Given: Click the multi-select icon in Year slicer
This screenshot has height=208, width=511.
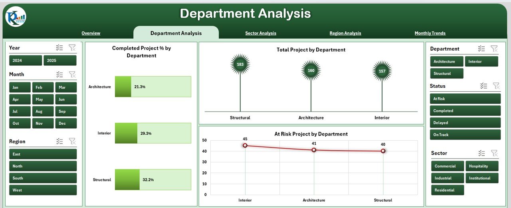Looking at the screenshot, I should pyautogui.click(x=59, y=48).
